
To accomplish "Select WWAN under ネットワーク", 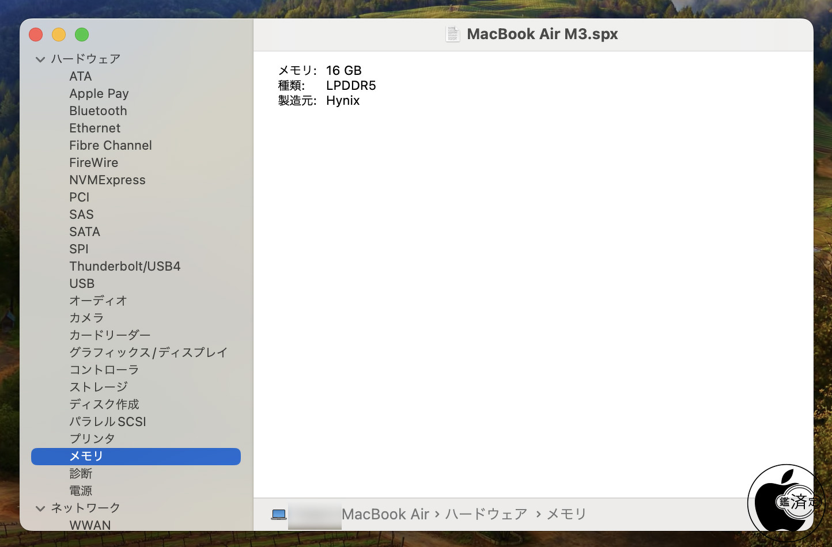I will 90,525.
